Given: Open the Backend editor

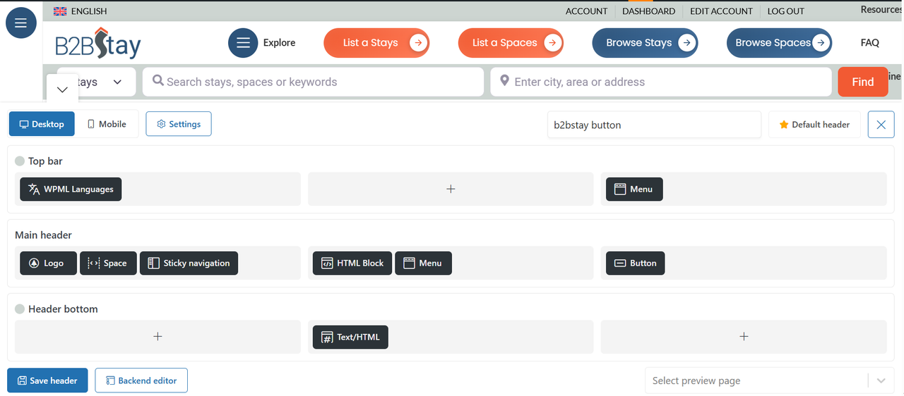Looking at the screenshot, I should (141, 380).
